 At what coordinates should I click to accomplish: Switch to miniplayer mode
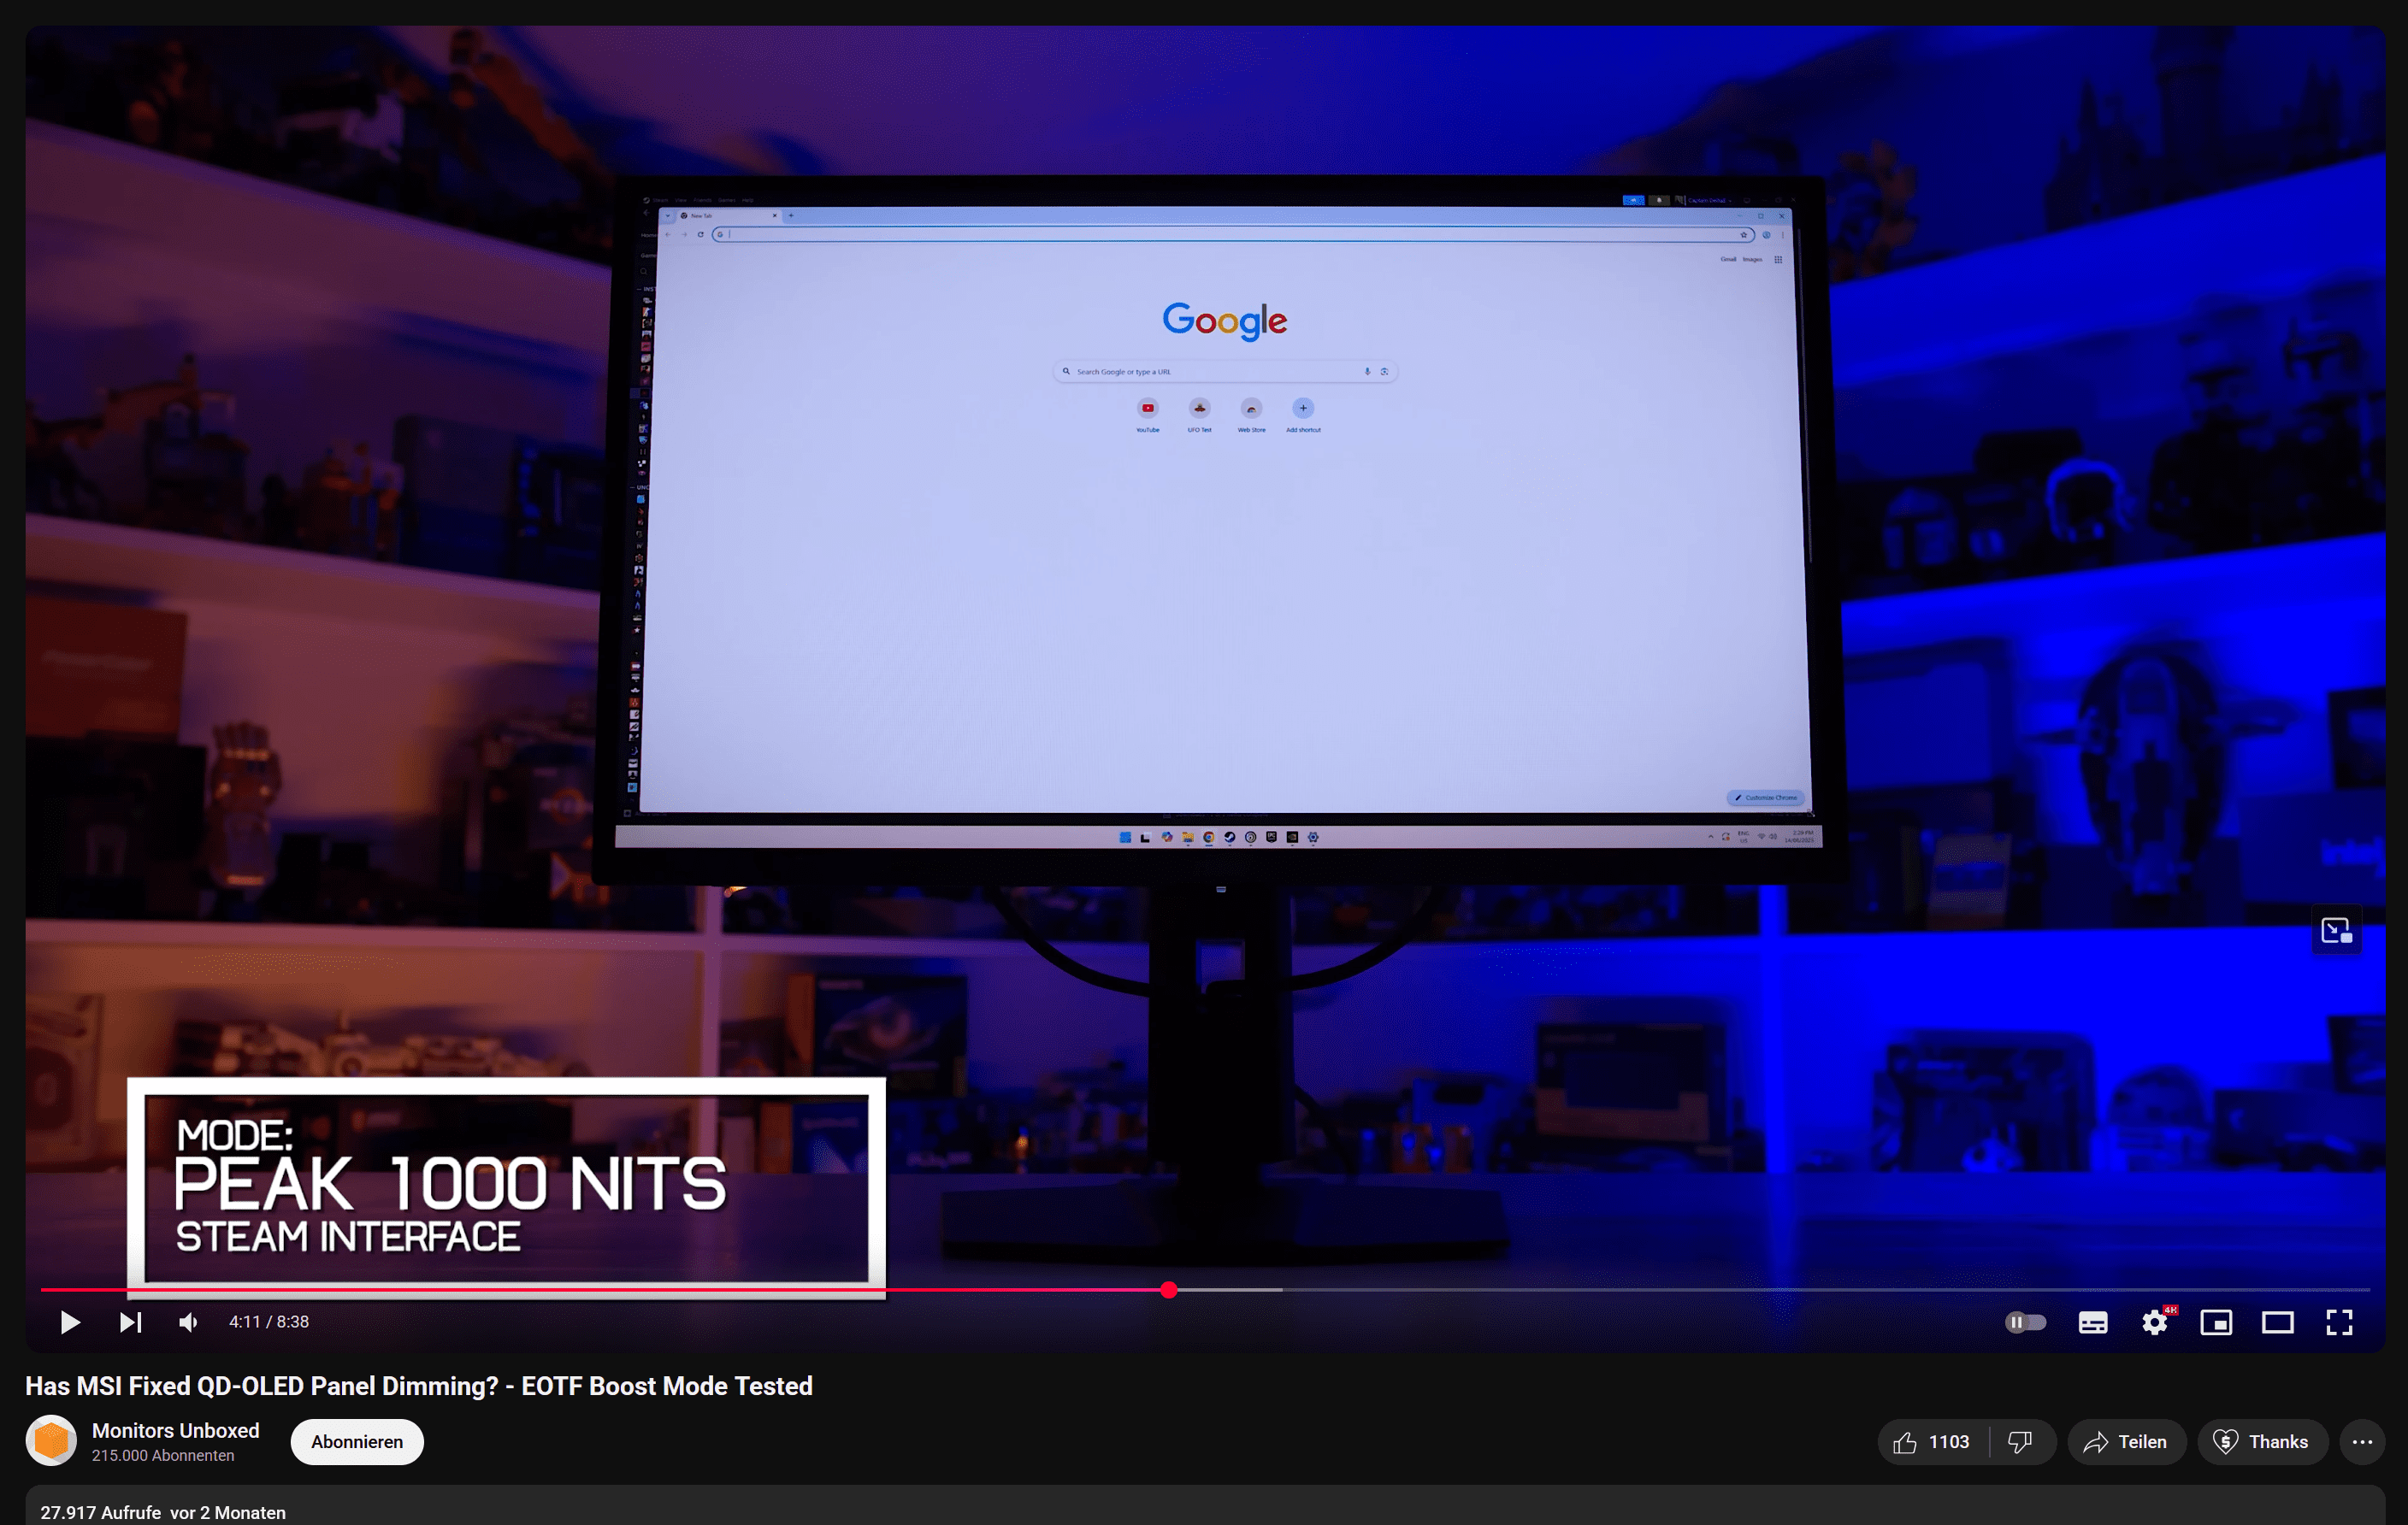click(2216, 1322)
